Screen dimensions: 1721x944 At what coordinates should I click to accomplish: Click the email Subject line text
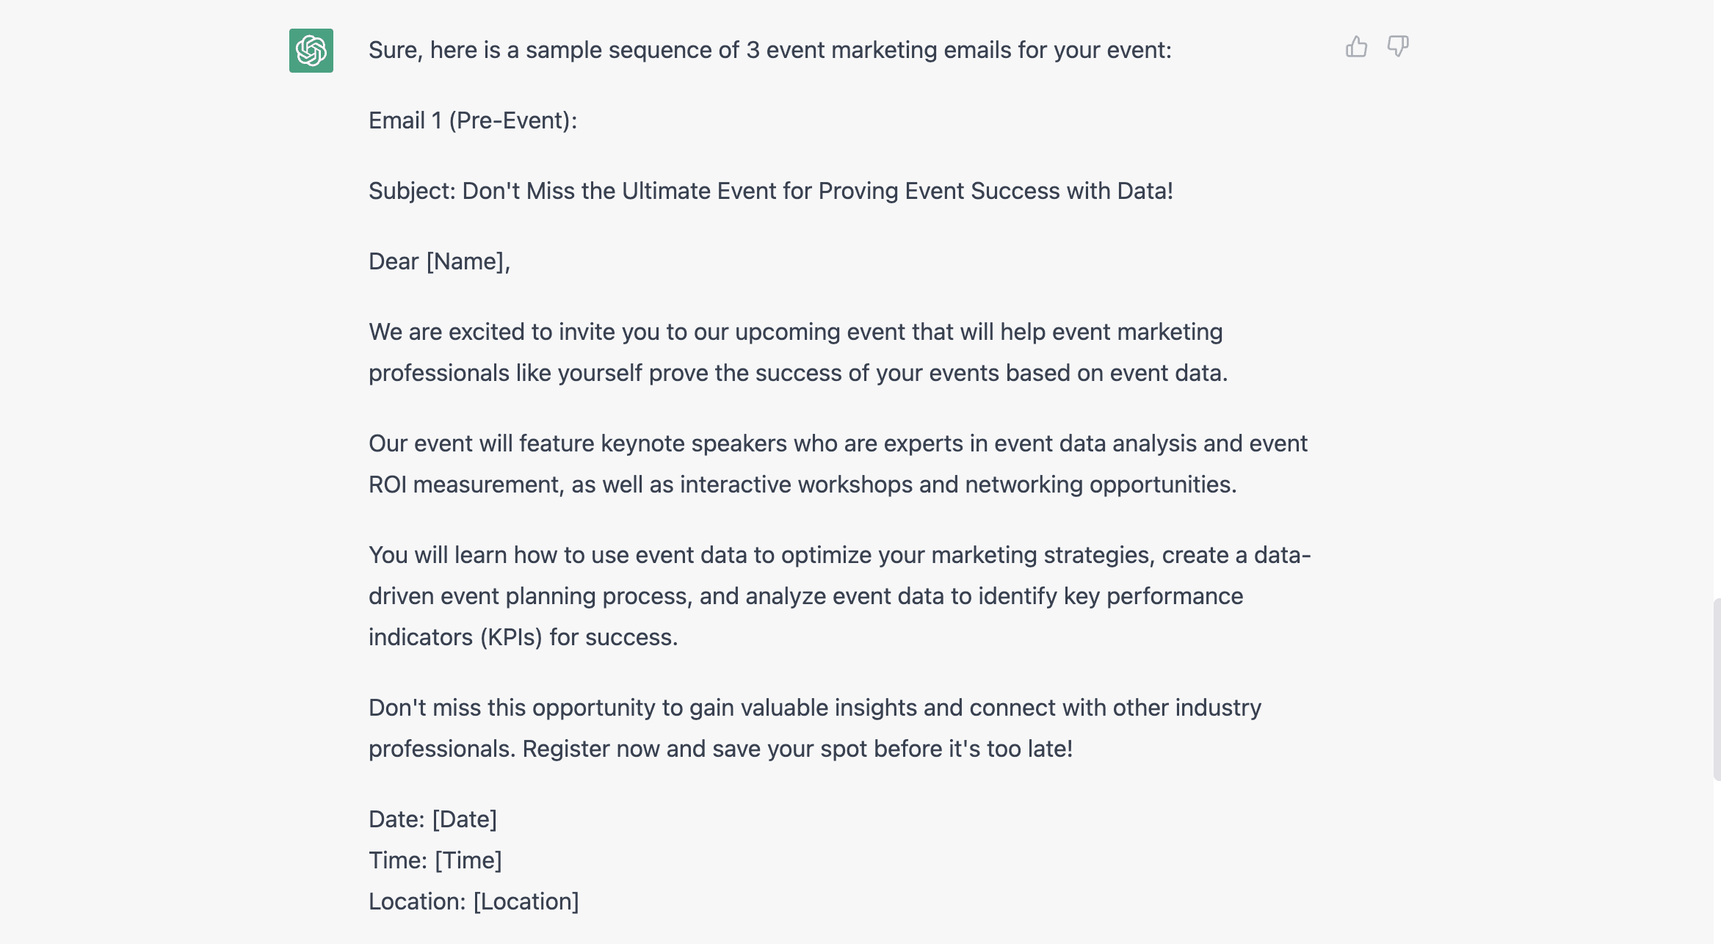pos(770,191)
